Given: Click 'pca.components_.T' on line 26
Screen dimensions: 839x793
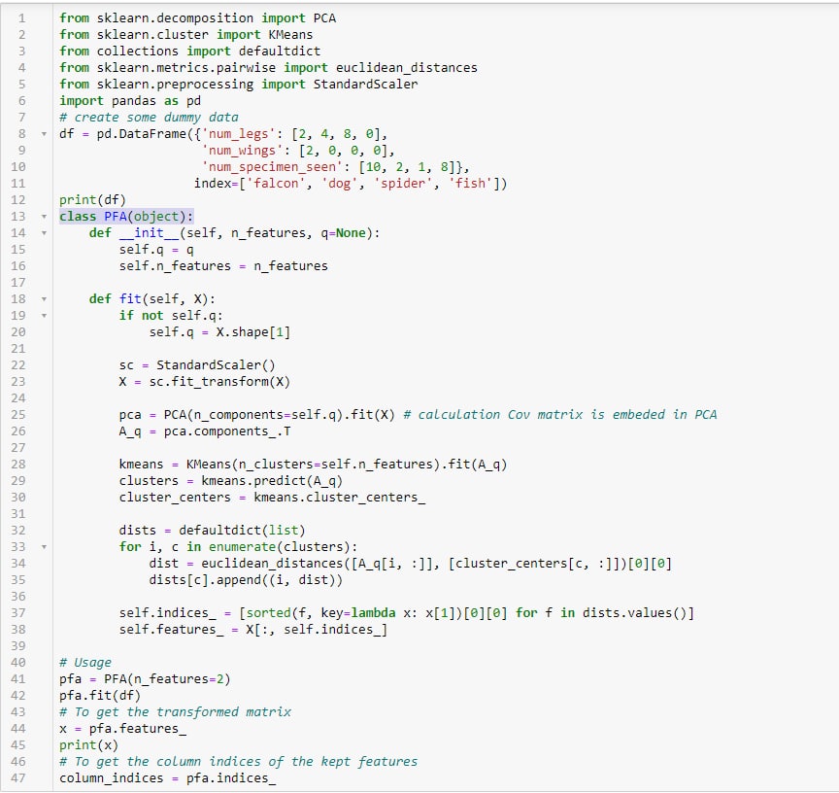Looking at the screenshot, I should pyautogui.click(x=227, y=431).
